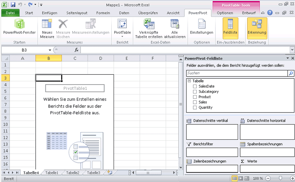This screenshot has height=182, width=295.
Task: Open PowerPivot-Feldliste pane options dropdown
Action: [x=287, y=58]
